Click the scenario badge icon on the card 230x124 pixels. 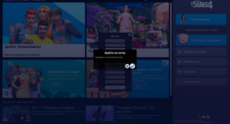tap(165, 64)
